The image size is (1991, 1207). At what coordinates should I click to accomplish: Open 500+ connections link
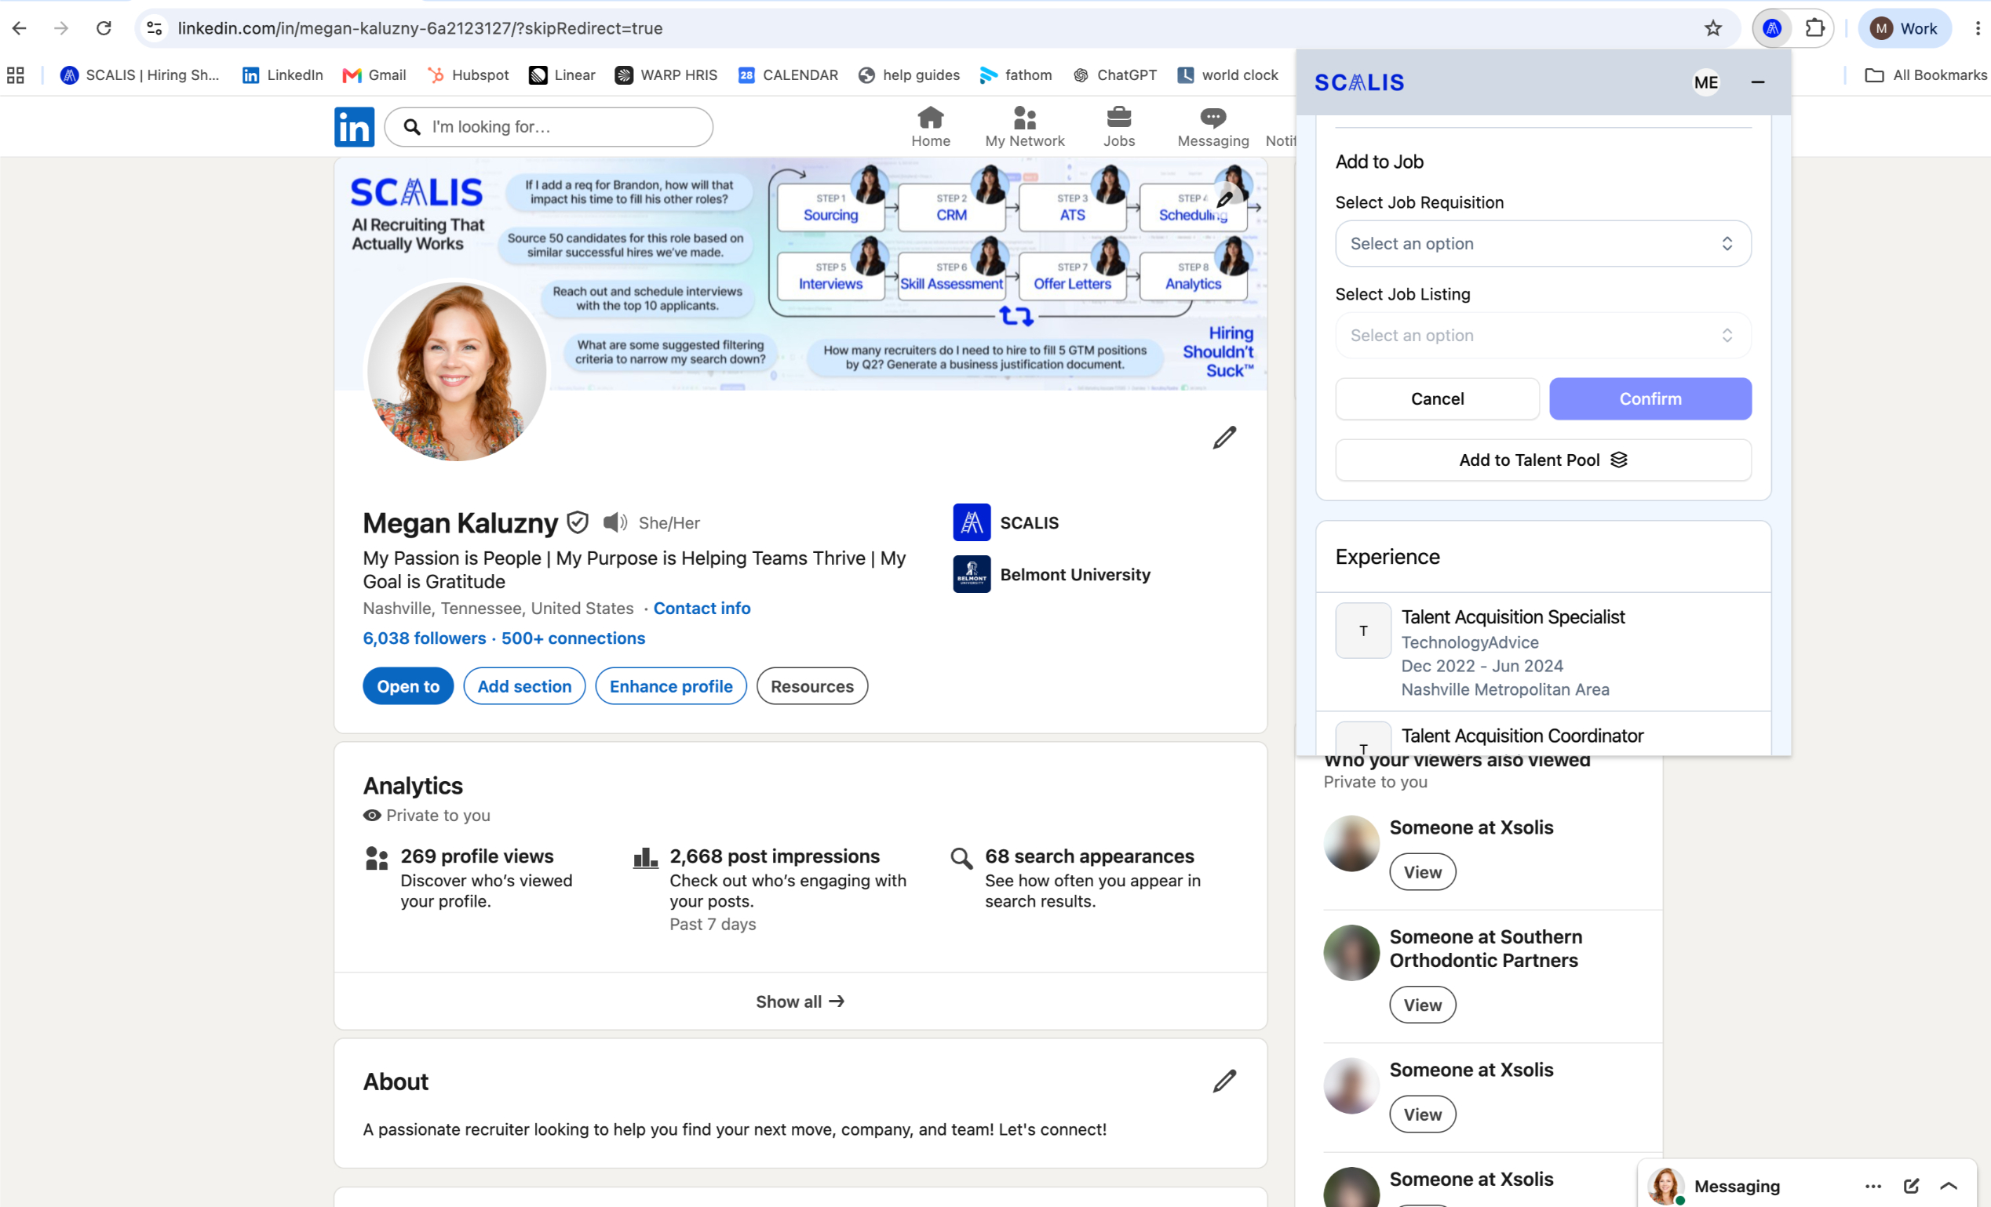[x=573, y=638]
